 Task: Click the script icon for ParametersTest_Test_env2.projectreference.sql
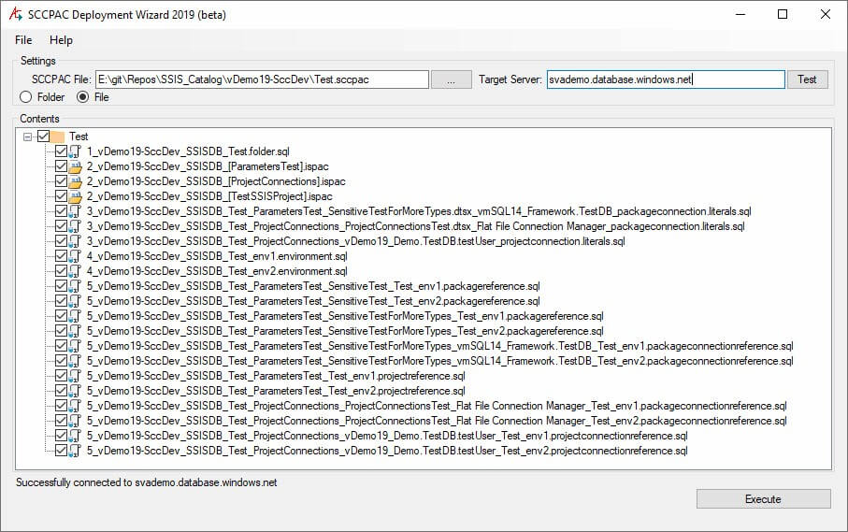(x=75, y=391)
